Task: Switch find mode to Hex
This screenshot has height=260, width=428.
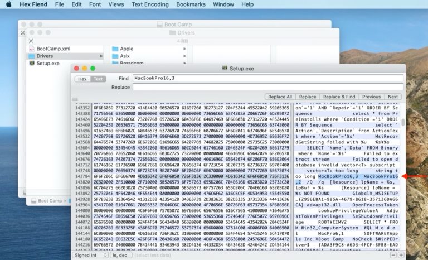Action: pyautogui.click(x=82, y=79)
